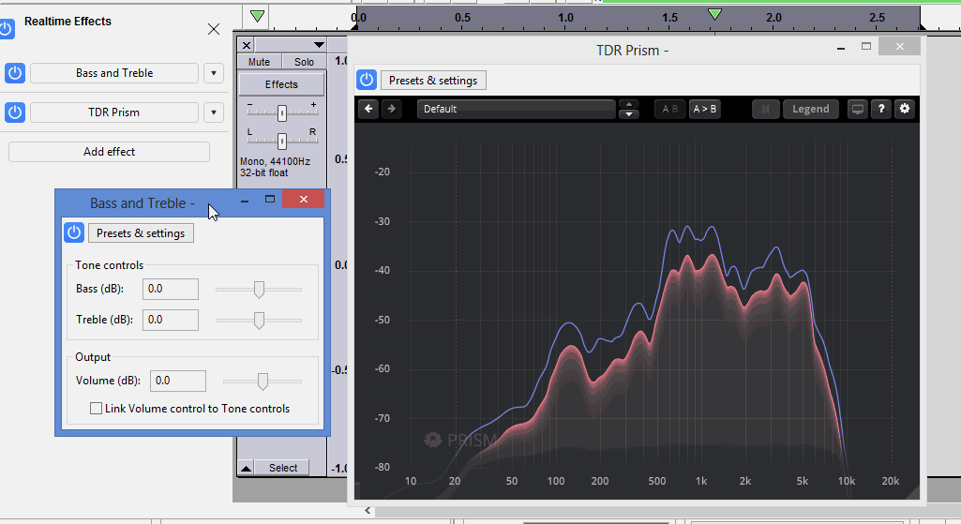The height and width of the screenshot is (524, 961).
Task: Click the Bass slider handle
Action: click(x=260, y=290)
